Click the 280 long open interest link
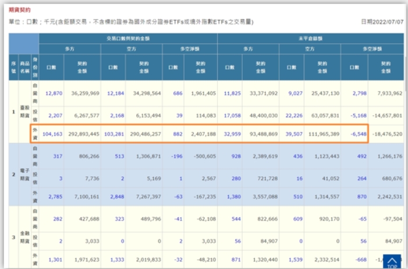 (x=236, y=178)
